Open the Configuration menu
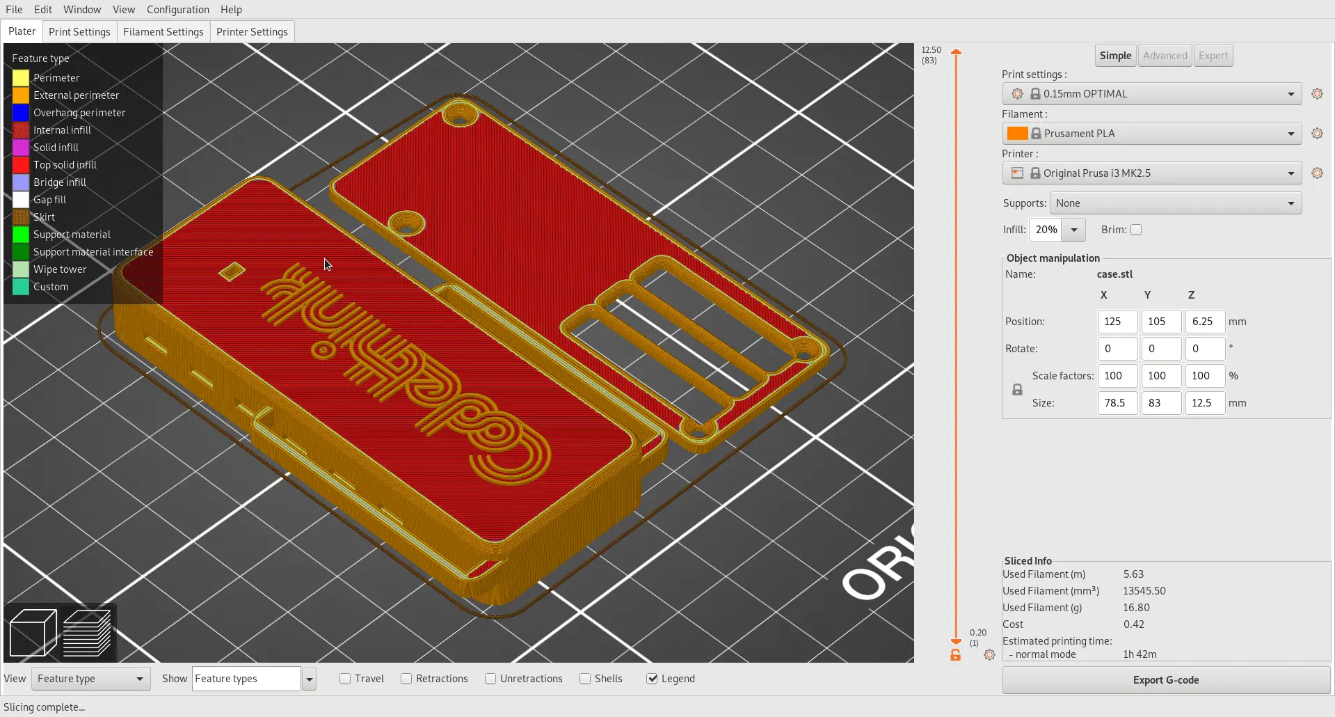1335x717 pixels. click(x=178, y=9)
